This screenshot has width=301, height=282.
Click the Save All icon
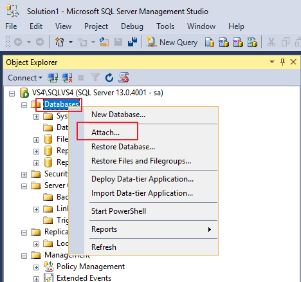pyautogui.click(x=132, y=42)
